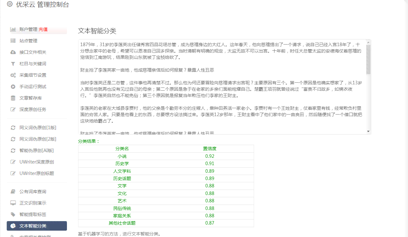
Task: Click the 文学 category cell
Action: click(x=122, y=186)
